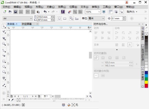Click the vertical scrollbar thumb
The width and height of the screenshot is (149, 109).
coord(90,55)
